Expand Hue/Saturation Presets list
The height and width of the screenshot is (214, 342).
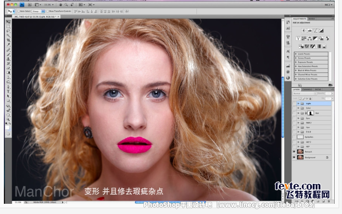tap(296, 66)
